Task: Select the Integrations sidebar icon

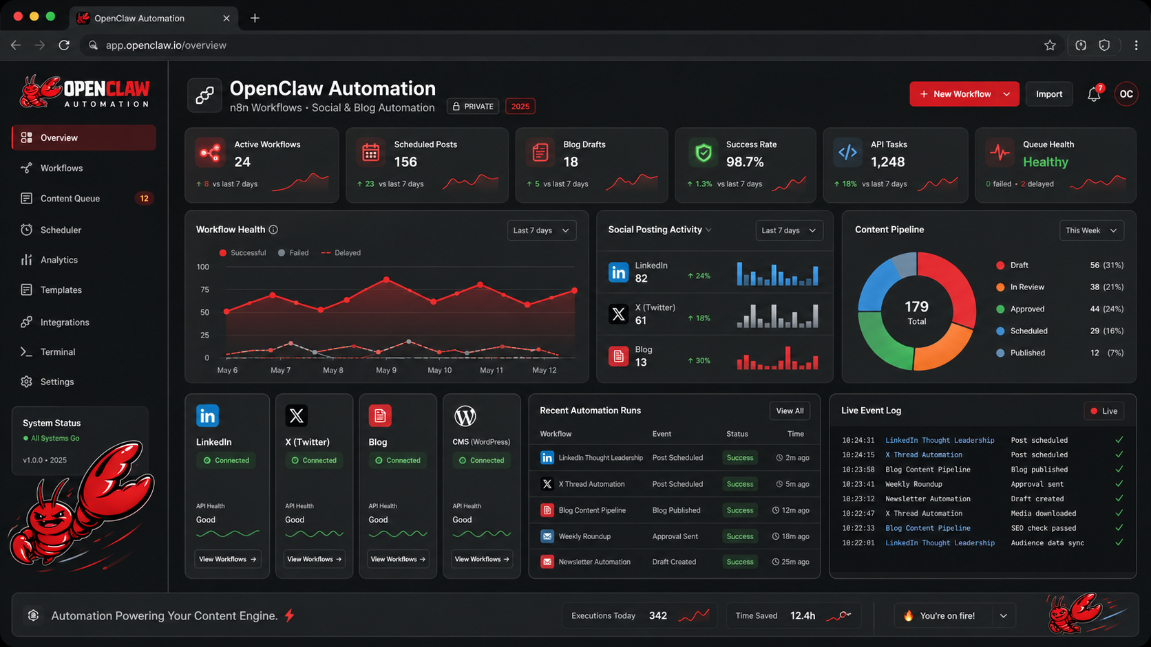Action: 26,322
